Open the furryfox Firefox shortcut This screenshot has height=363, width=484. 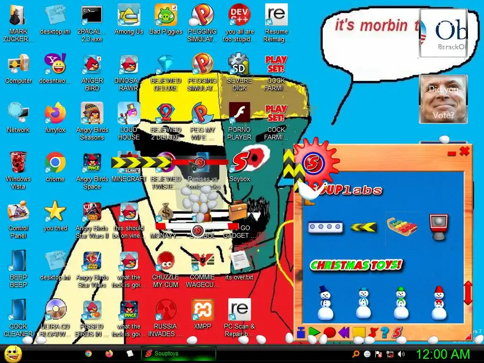click(55, 118)
